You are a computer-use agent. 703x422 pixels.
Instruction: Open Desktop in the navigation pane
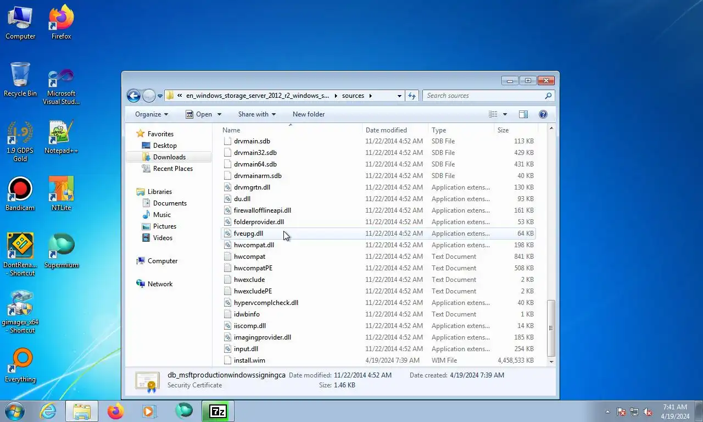[165, 146]
